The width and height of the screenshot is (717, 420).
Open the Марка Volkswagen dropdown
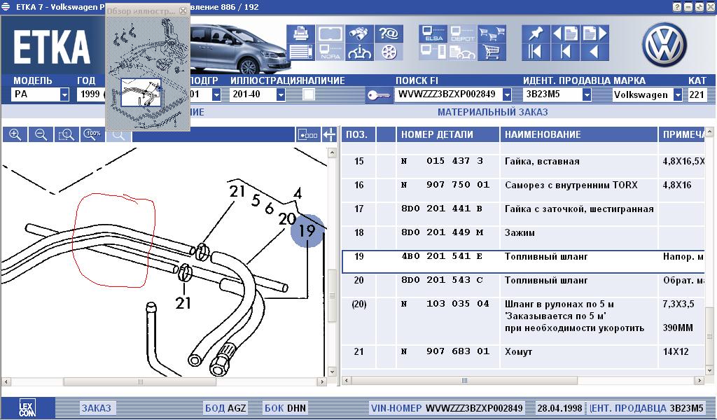pyautogui.click(x=678, y=94)
